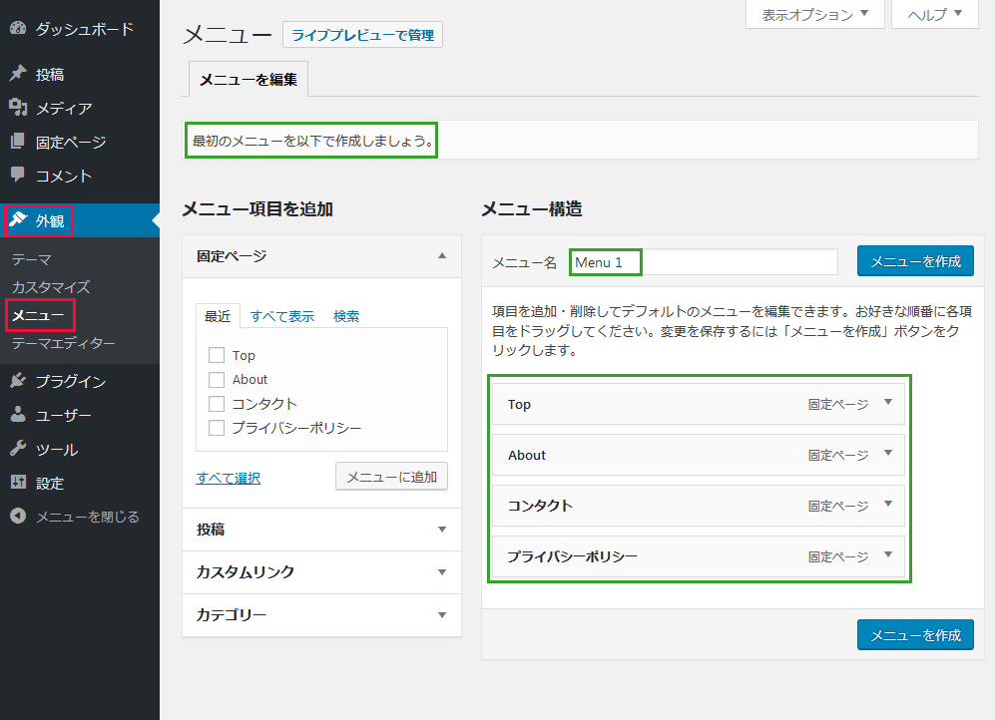The height and width of the screenshot is (720, 995).
Task: Click the 設定 menu label
Action: pyautogui.click(x=50, y=483)
